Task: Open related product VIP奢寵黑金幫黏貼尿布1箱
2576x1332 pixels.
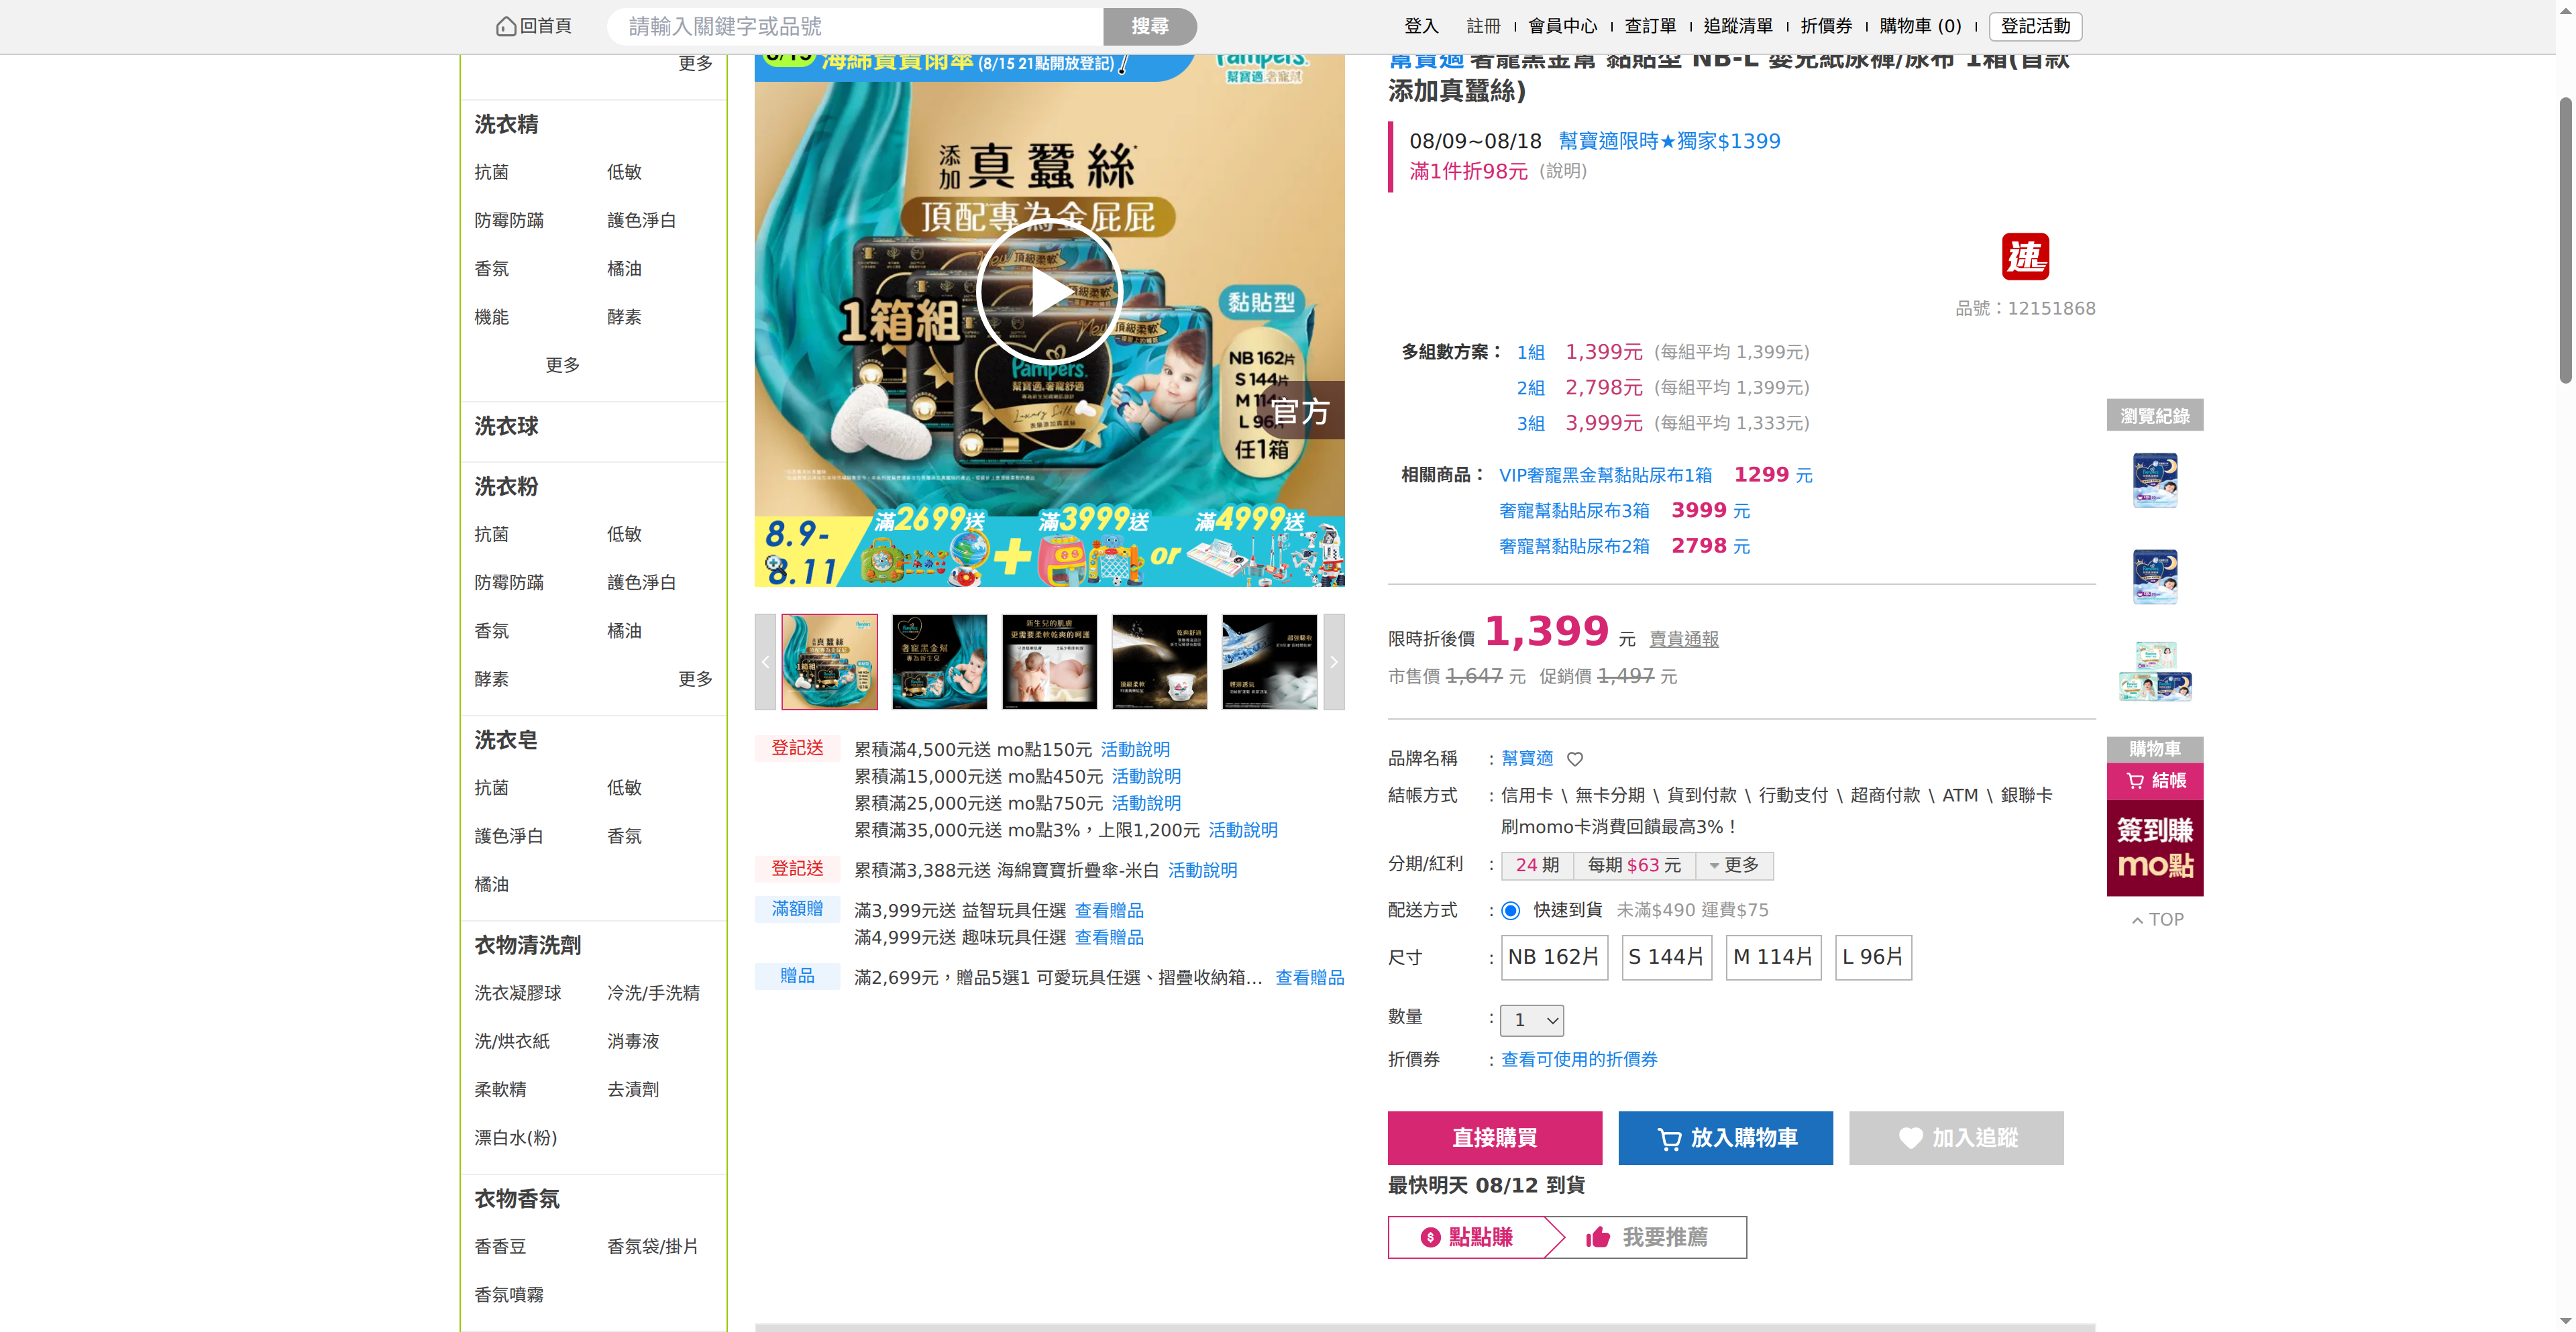Action: [1605, 476]
